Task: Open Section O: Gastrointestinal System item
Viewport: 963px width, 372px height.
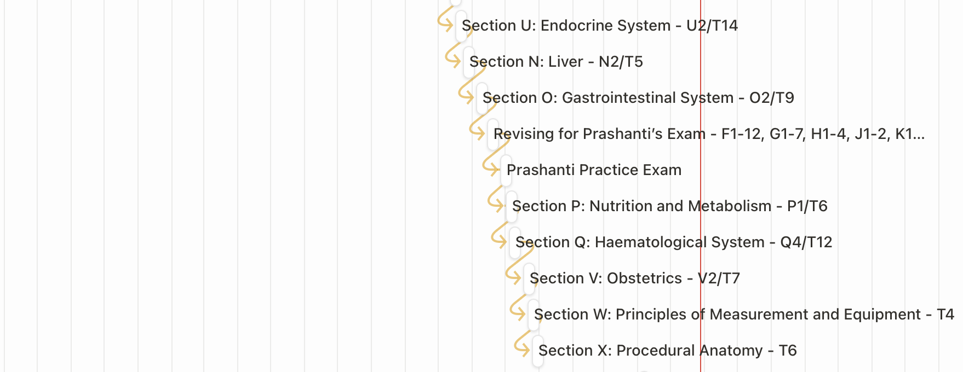Action: pyautogui.click(x=638, y=98)
